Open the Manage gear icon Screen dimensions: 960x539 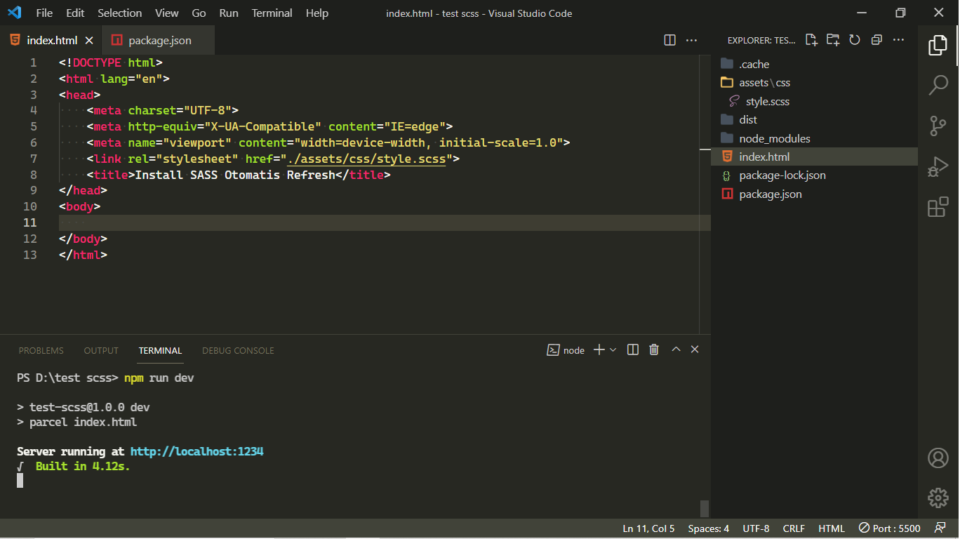click(x=938, y=498)
